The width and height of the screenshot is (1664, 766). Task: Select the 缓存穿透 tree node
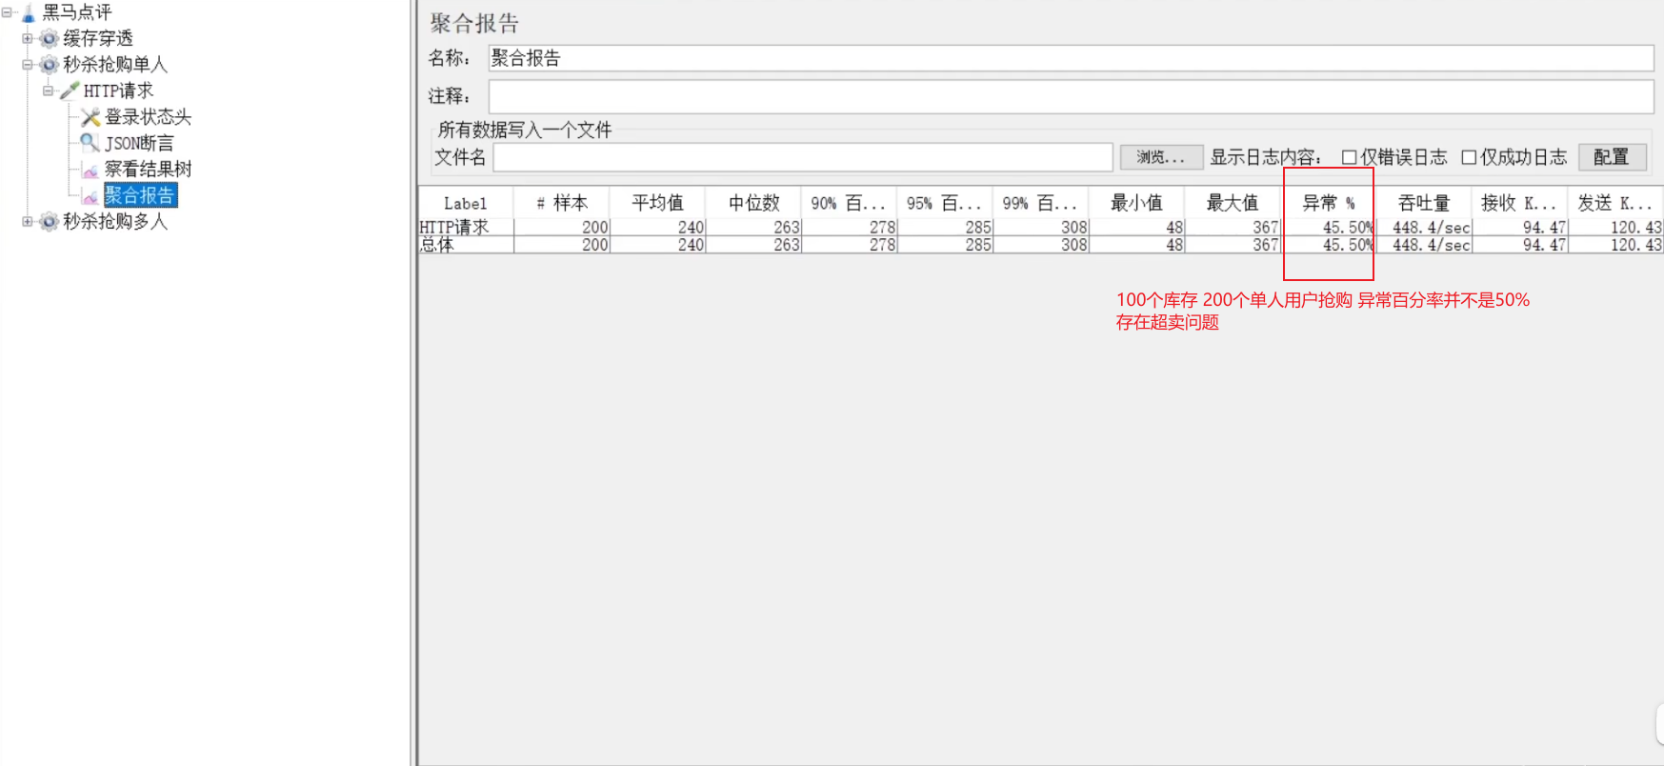pyautogui.click(x=98, y=38)
